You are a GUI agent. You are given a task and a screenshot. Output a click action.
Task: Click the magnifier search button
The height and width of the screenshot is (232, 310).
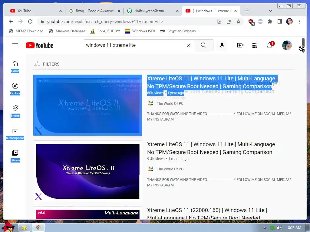[204, 45]
